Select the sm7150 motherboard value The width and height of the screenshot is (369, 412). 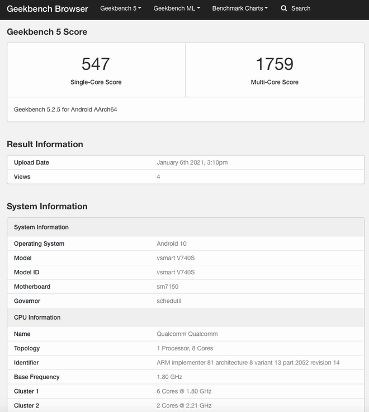click(x=168, y=287)
